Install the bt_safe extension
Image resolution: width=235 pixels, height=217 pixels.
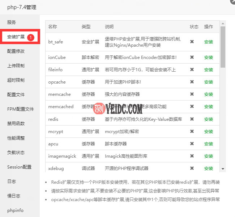point(209,42)
